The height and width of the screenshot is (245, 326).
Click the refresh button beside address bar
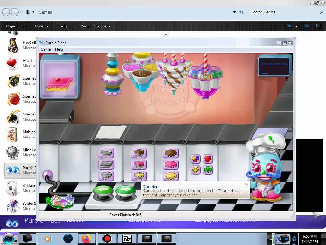242,12
